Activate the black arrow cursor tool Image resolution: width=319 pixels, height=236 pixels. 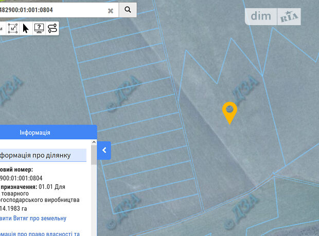pyautogui.click(x=26, y=28)
